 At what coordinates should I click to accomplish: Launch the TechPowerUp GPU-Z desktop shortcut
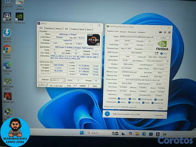point(8,84)
